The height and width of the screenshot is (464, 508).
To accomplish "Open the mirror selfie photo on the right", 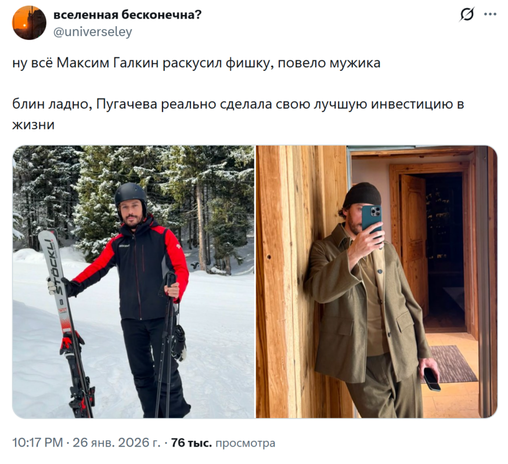I will (x=376, y=281).
